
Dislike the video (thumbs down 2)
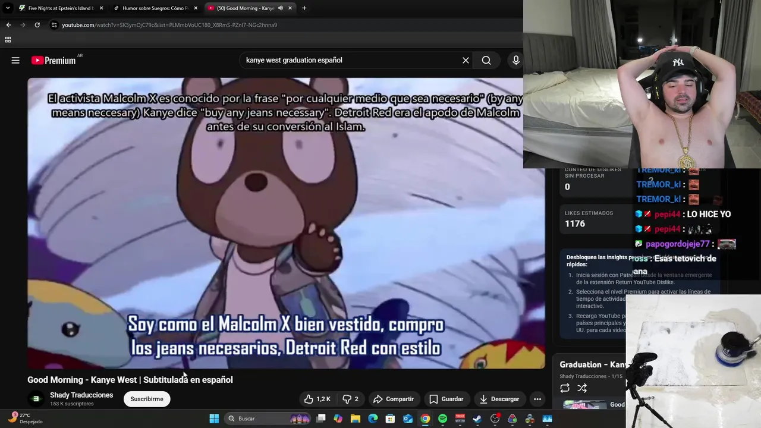(x=350, y=399)
